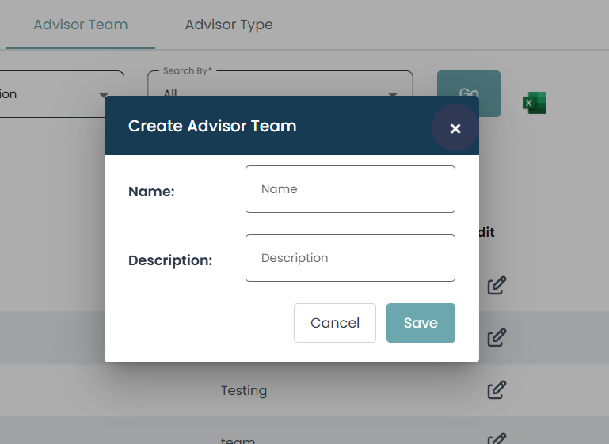This screenshot has width=609, height=444.
Task: Open the Advisor Type tab
Action: [x=229, y=25]
